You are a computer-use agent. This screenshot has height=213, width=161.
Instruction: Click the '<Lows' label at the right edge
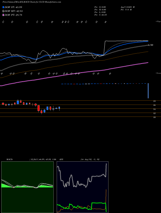click(158, 73)
